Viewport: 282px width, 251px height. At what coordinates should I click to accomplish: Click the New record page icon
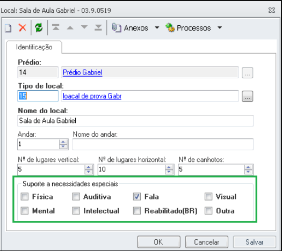coord(8,28)
